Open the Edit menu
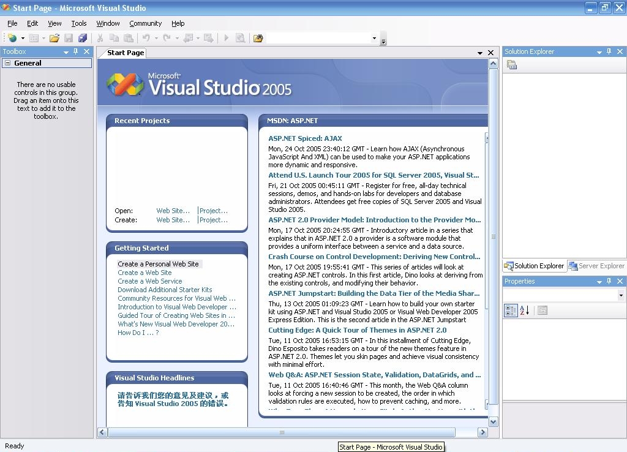 tap(32, 23)
